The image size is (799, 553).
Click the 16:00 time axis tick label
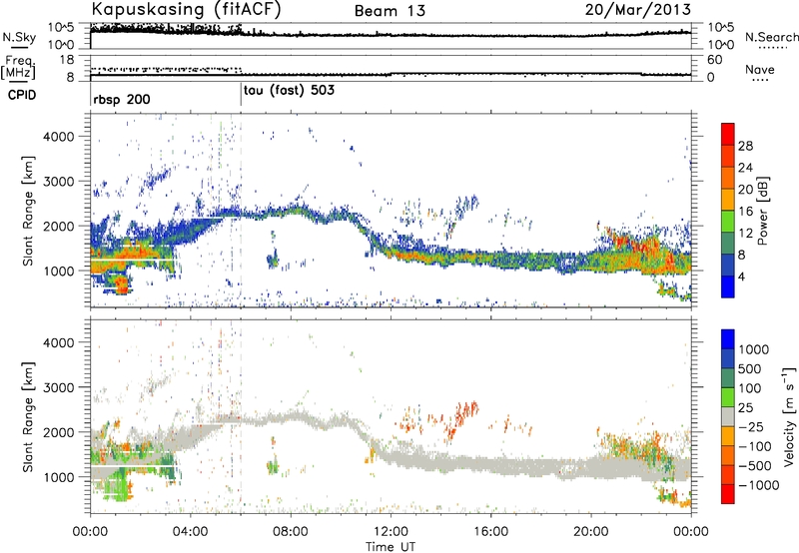(490, 532)
